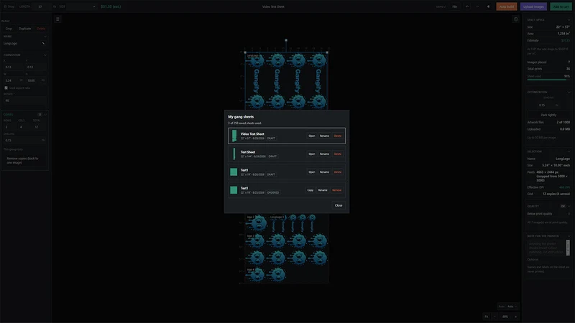The width and height of the screenshot is (575, 323).
Task: Collapse the Sheet Specs section
Action: 569,20
